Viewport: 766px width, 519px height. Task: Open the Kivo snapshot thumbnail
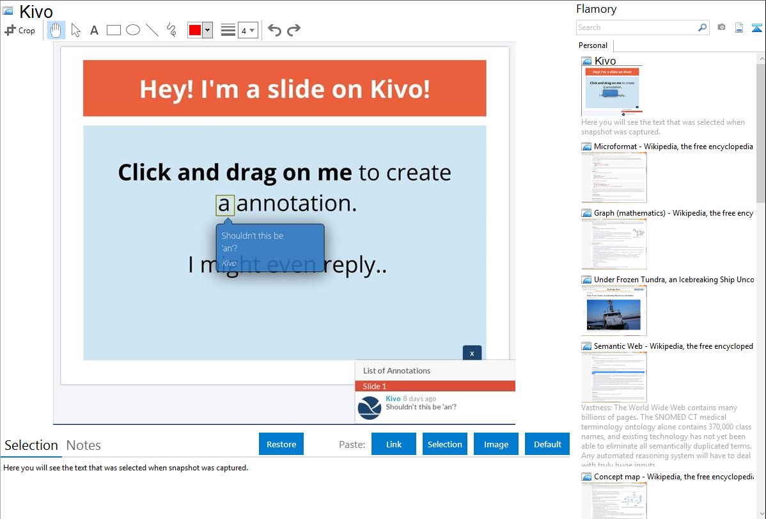(x=612, y=92)
